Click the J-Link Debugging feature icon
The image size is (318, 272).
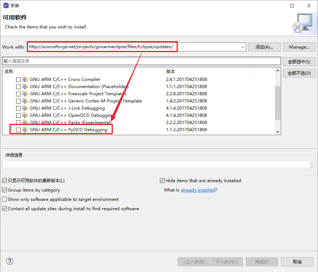tap(25, 108)
